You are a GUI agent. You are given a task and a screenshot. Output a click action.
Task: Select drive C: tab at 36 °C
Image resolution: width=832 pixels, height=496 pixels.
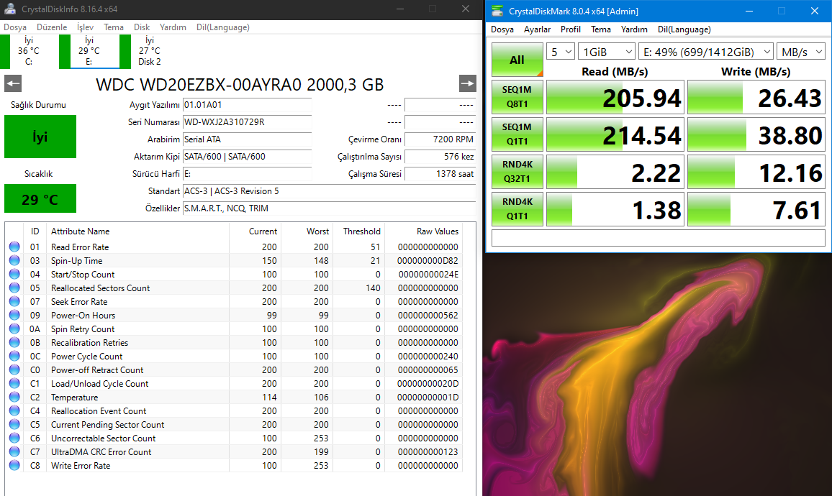[x=29, y=52]
